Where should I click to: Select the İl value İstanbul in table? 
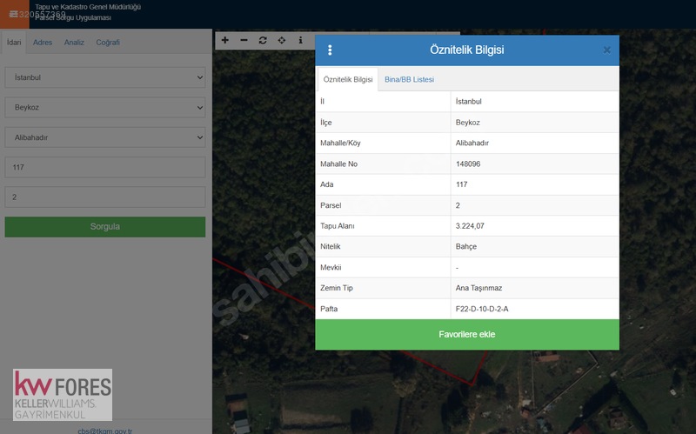point(468,101)
